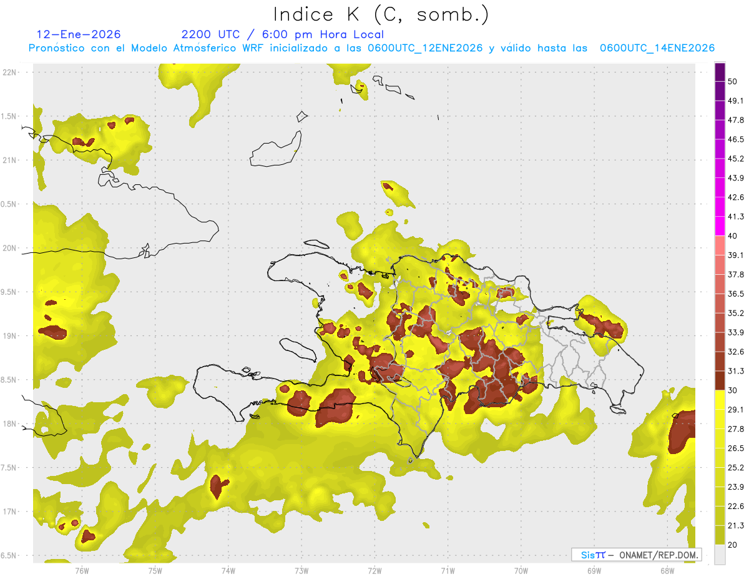
Task: Click the 'Pronóstico con el Modelo Atmosférico WRF' line
Action: pyautogui.click(x=371, y=48)
